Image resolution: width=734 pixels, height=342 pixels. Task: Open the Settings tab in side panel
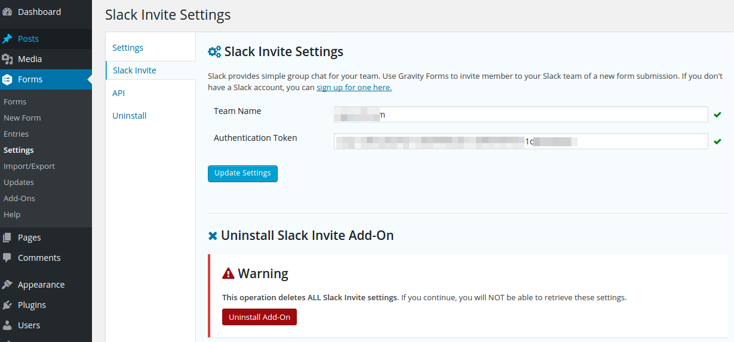(x=128, y=48)
